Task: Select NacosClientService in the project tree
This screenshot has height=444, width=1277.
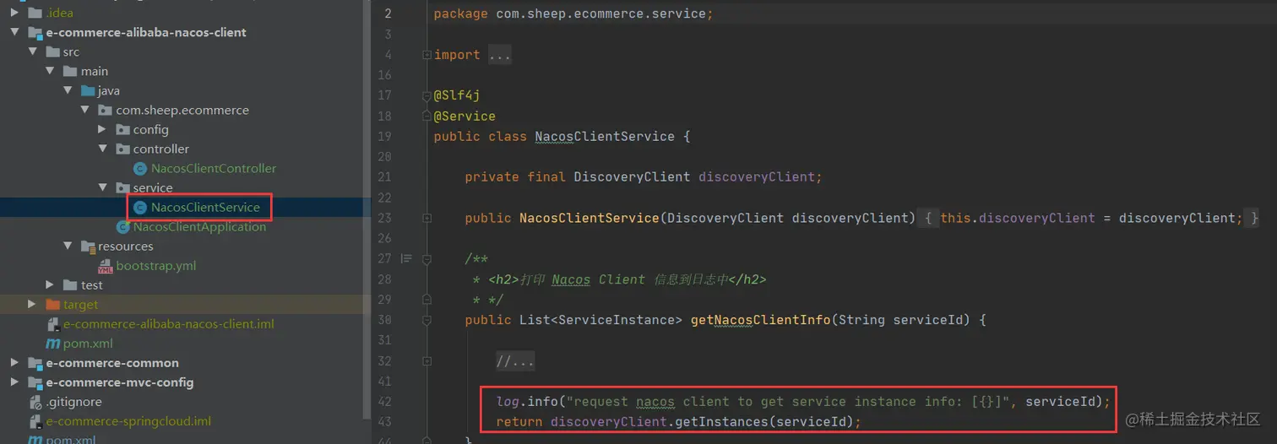Action: click(x=206, y=207)
